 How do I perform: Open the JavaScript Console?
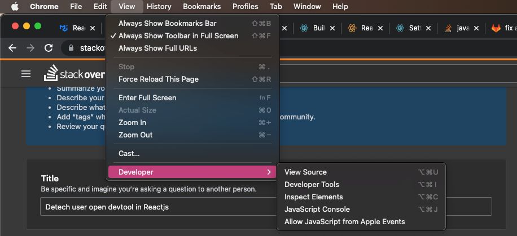(361, 210)
